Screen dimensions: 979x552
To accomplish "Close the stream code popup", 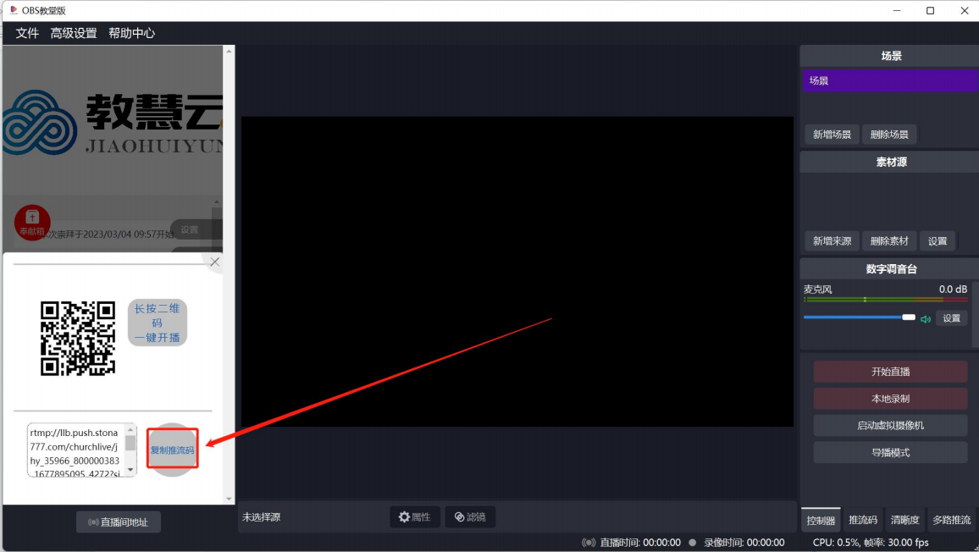I will click(214, 262).
